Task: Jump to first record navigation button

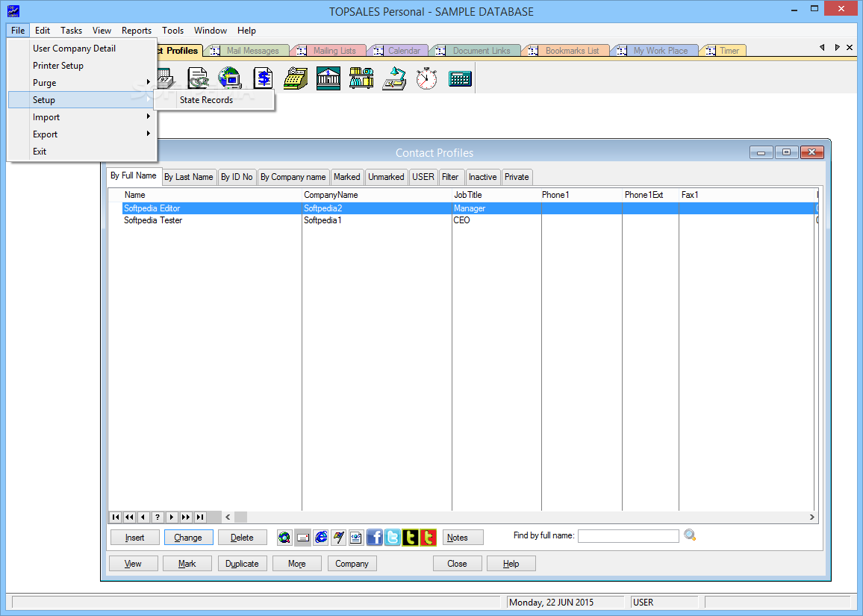Action: point(116,517)
